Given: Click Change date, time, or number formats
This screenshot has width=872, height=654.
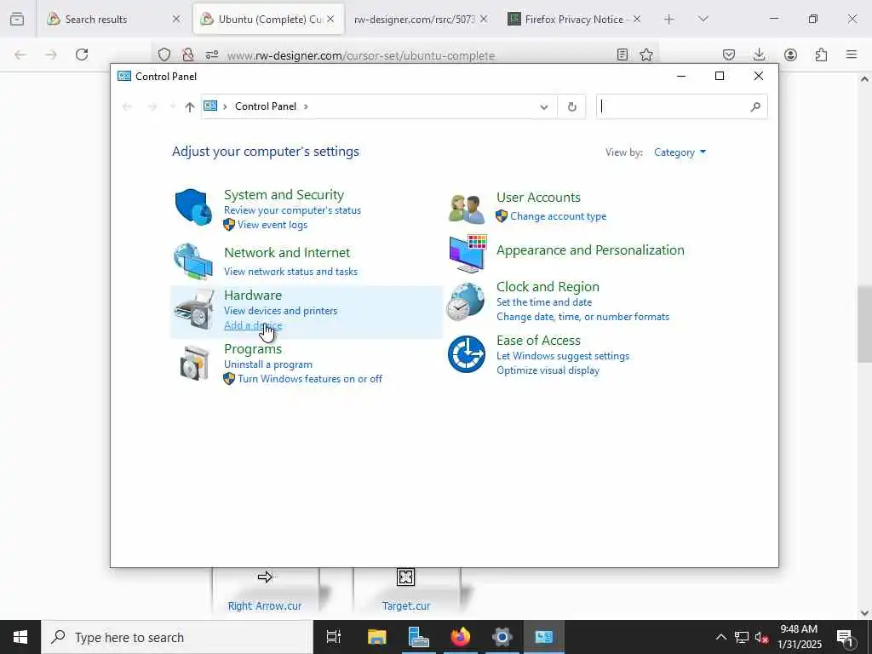Looking at the screenshot, I should [582, 317].
